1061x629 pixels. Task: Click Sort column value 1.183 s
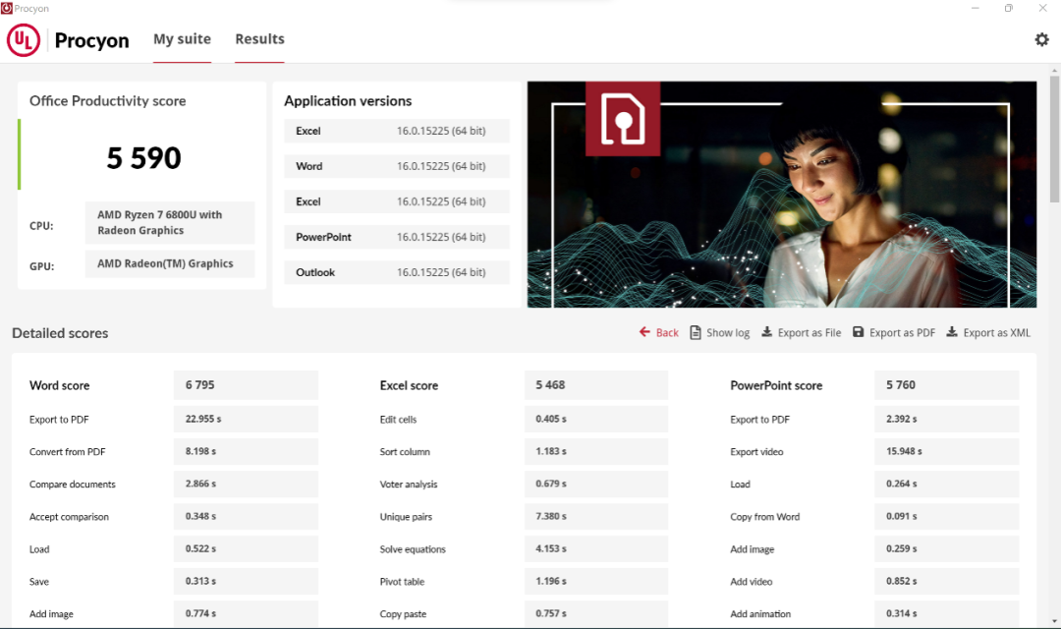point(596,452)
